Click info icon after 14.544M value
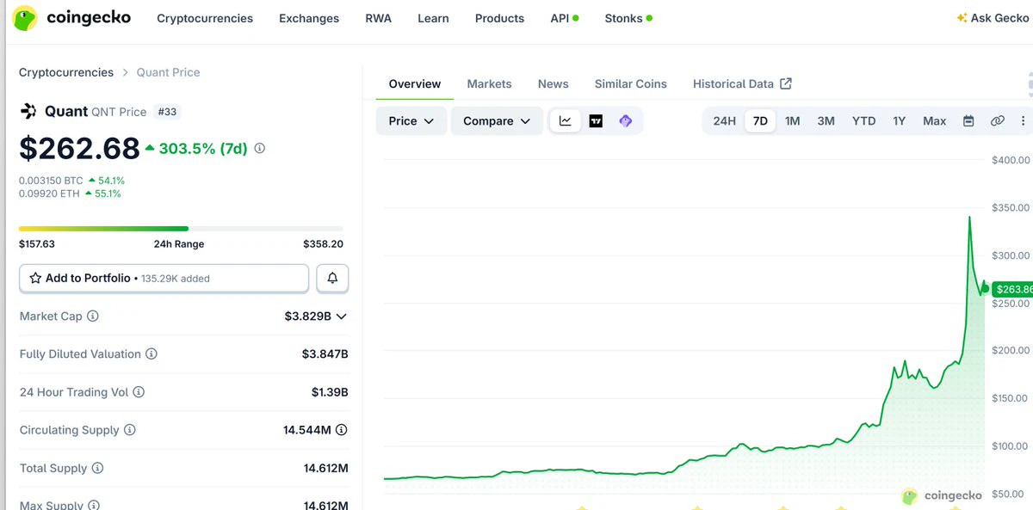This screenshot has height=510, width=1033. point(342,430)
